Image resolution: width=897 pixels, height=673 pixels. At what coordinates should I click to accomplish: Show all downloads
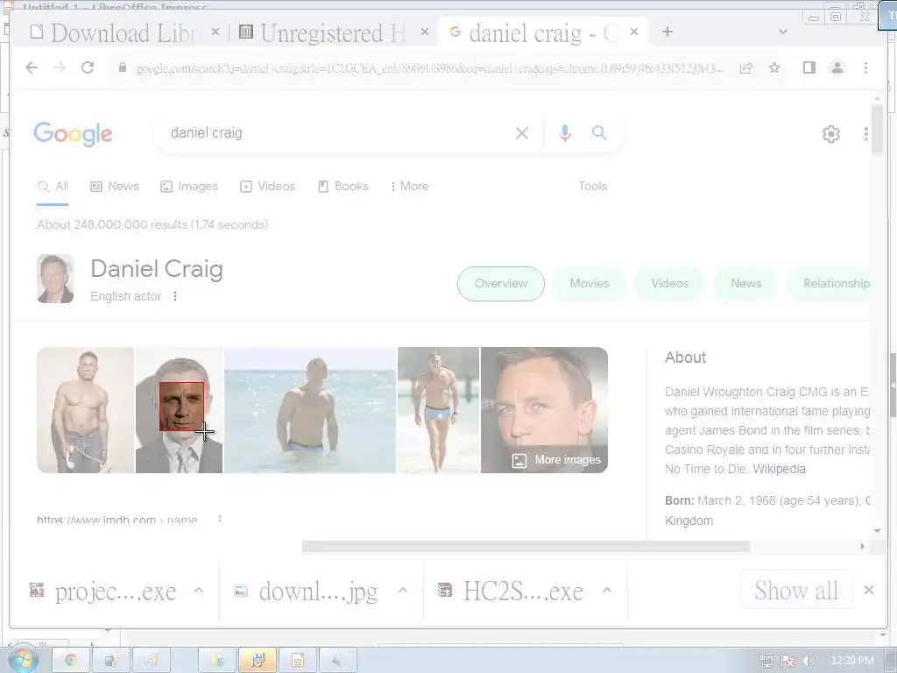(x=796, y=590)
